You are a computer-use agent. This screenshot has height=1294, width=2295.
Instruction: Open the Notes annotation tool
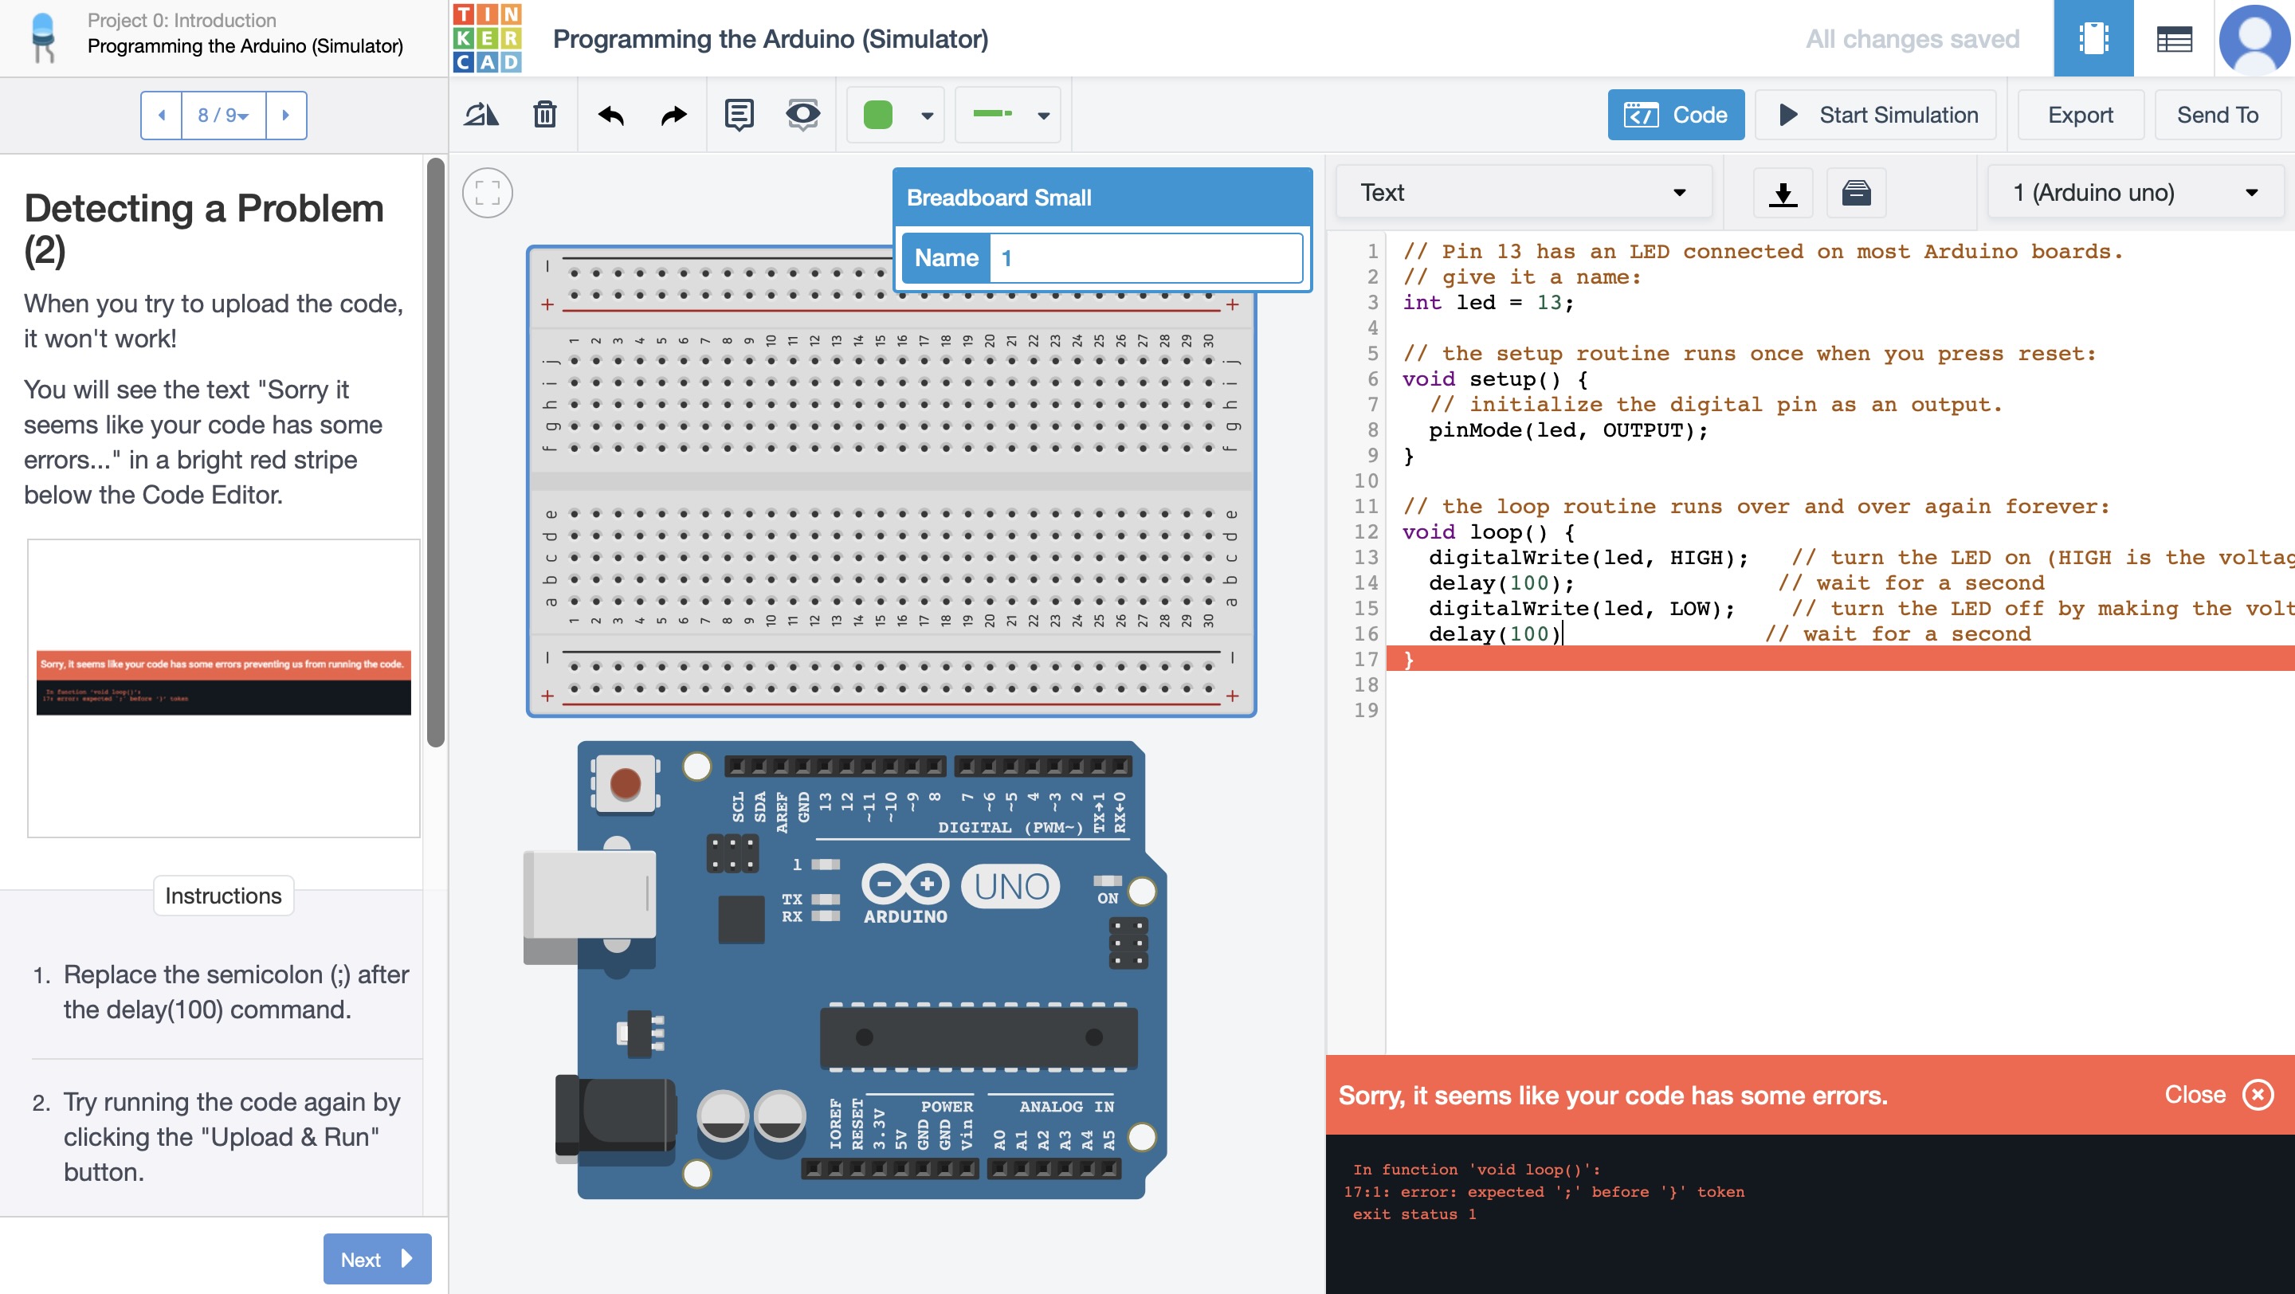point(737,114)
